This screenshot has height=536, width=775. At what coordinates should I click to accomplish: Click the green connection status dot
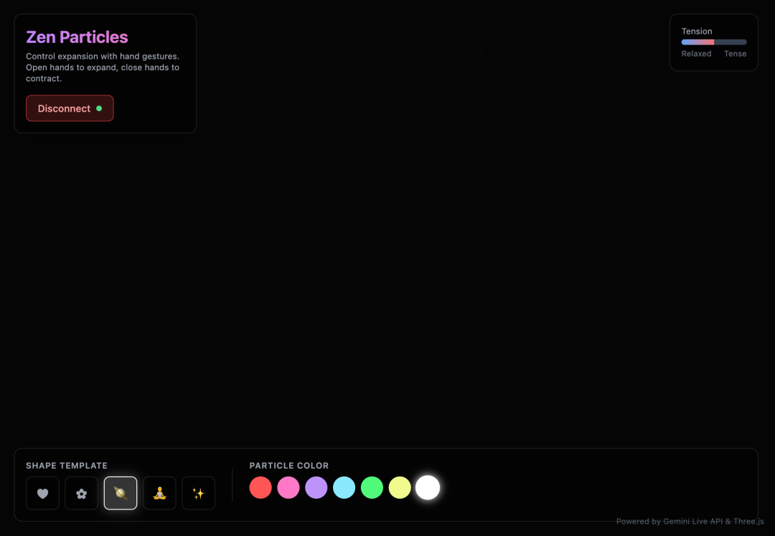pyautogui.click(x=99, y=109)
